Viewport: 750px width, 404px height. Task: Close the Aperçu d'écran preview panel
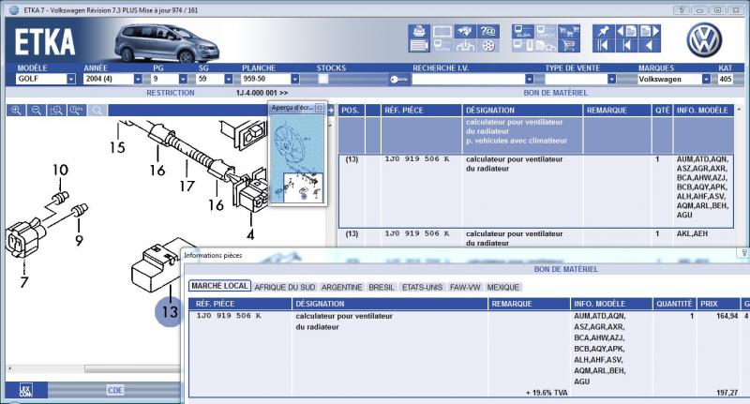coord(320,108)
